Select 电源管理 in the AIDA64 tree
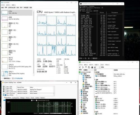Image resolution: width=140 pixels, height=115 pixels. (x=86, y=85)
